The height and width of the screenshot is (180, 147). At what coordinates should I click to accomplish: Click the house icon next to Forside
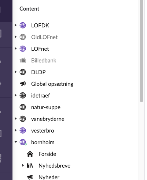(x=30, y=154)
